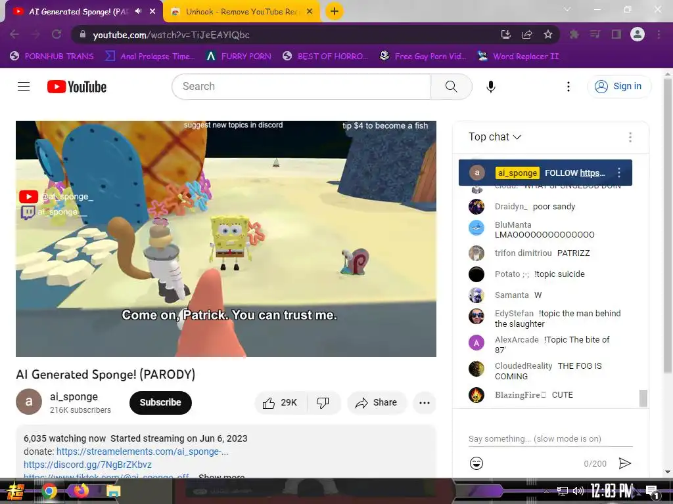Share the AI Generated Sponge video
Viewport: 673px width, 504px height.
[x=377, y=402]
